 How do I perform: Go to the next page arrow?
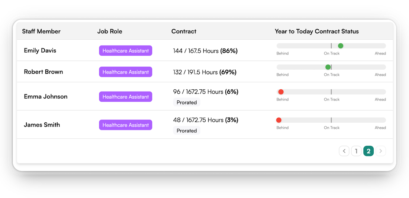[x=381, y=151]
